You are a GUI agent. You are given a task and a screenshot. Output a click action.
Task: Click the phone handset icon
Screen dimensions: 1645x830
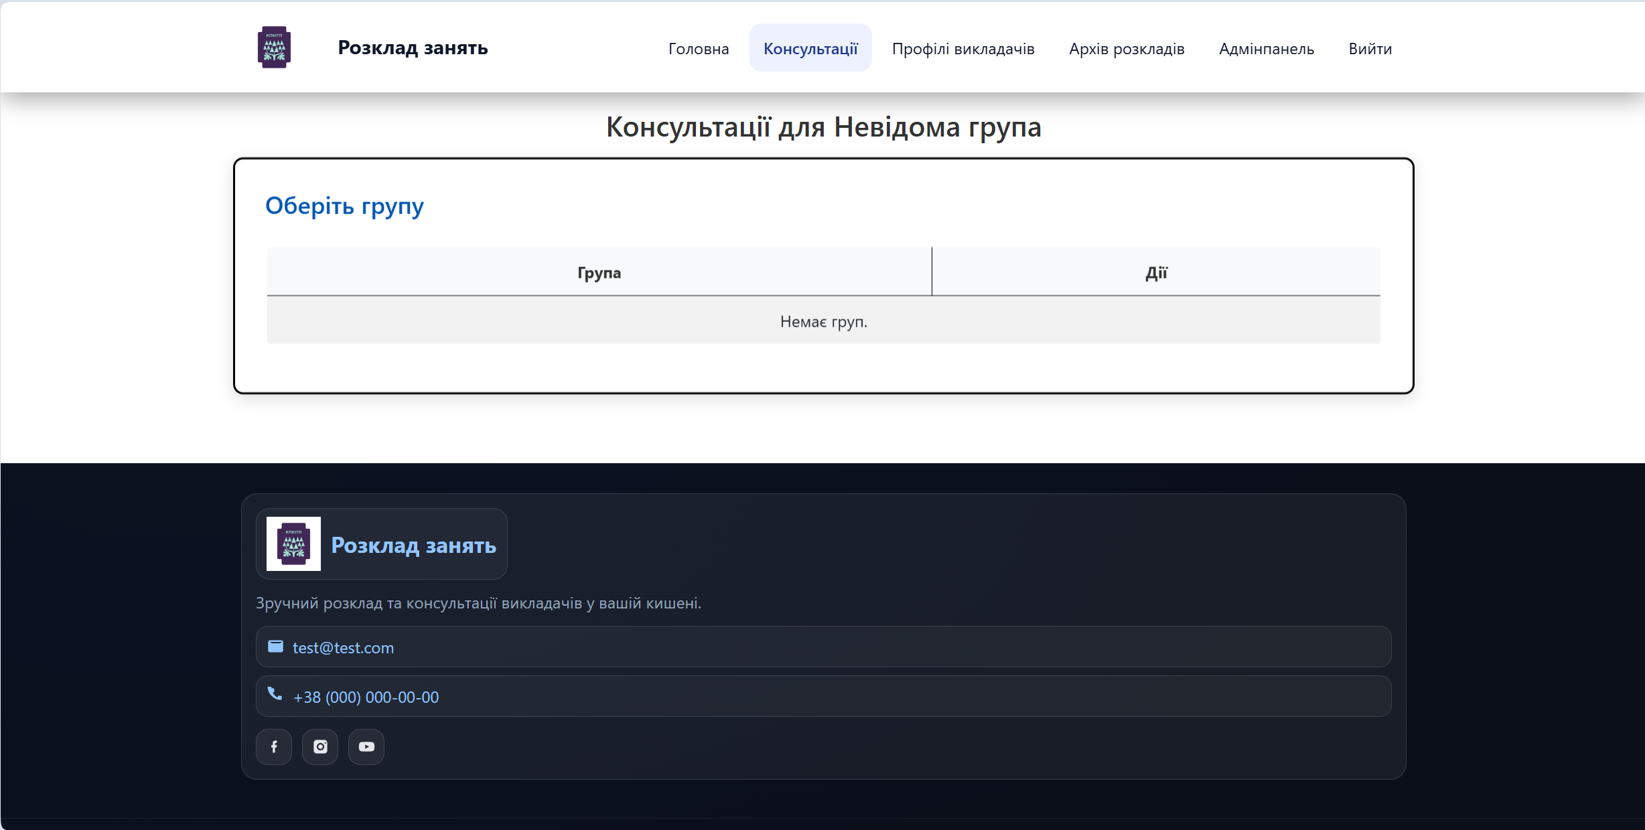[275, 694]
